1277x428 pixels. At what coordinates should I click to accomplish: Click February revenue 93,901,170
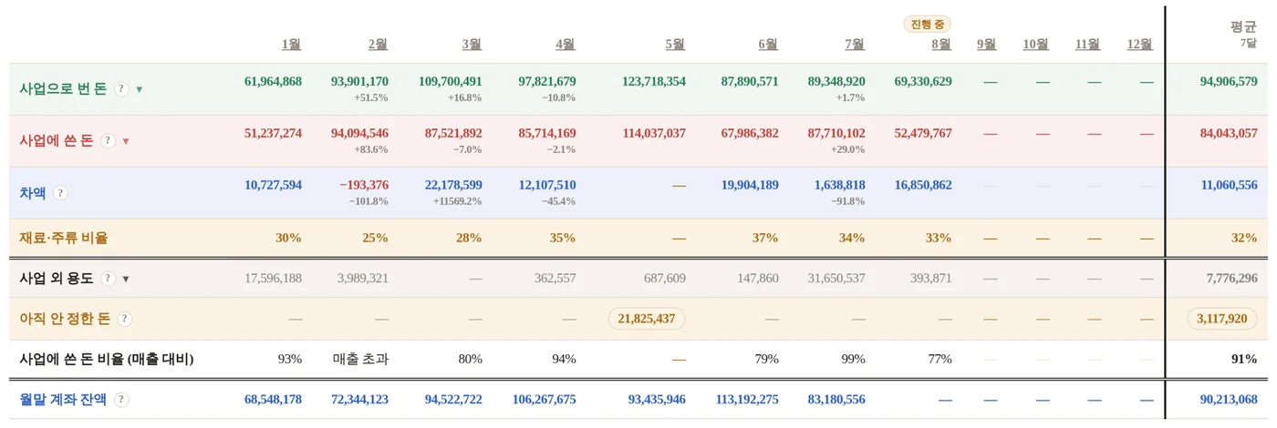pyautogui.click(x=359, y=82)
